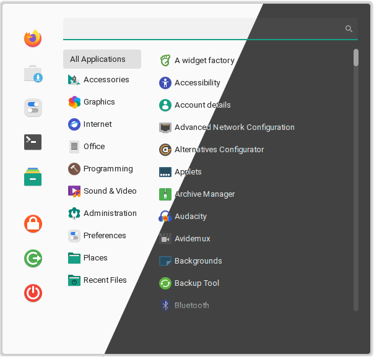Open Archive Manager by its label
The width and height of the screenshot is (374, 357).
[205, 194]
